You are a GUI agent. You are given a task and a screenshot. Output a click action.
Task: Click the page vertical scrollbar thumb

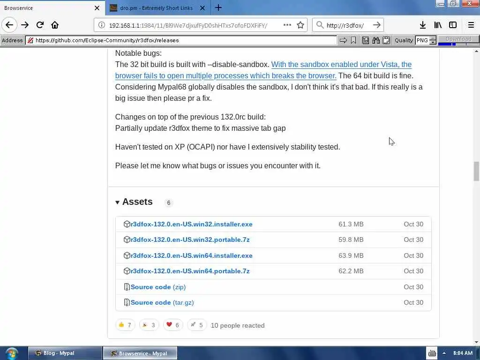[x=476, y=172]
